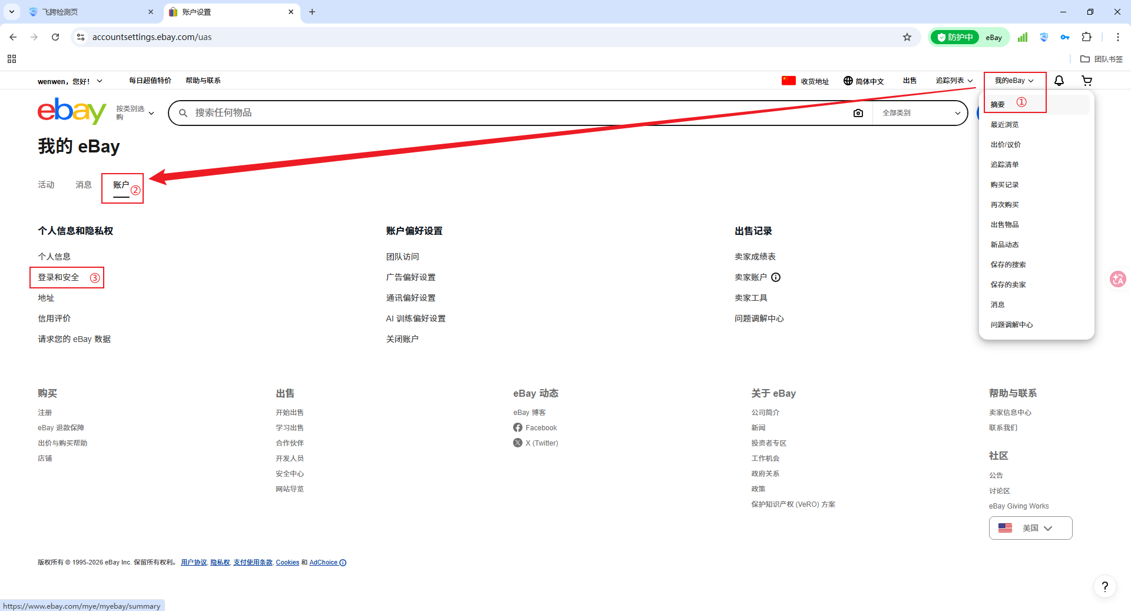Close the 账户设置 tab
The height and width of the screenshot is (611, 1131).
[291, 12]
